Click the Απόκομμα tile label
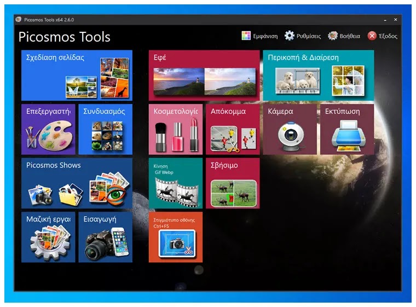This screenshot has width=416, height=307. point(228,112)
